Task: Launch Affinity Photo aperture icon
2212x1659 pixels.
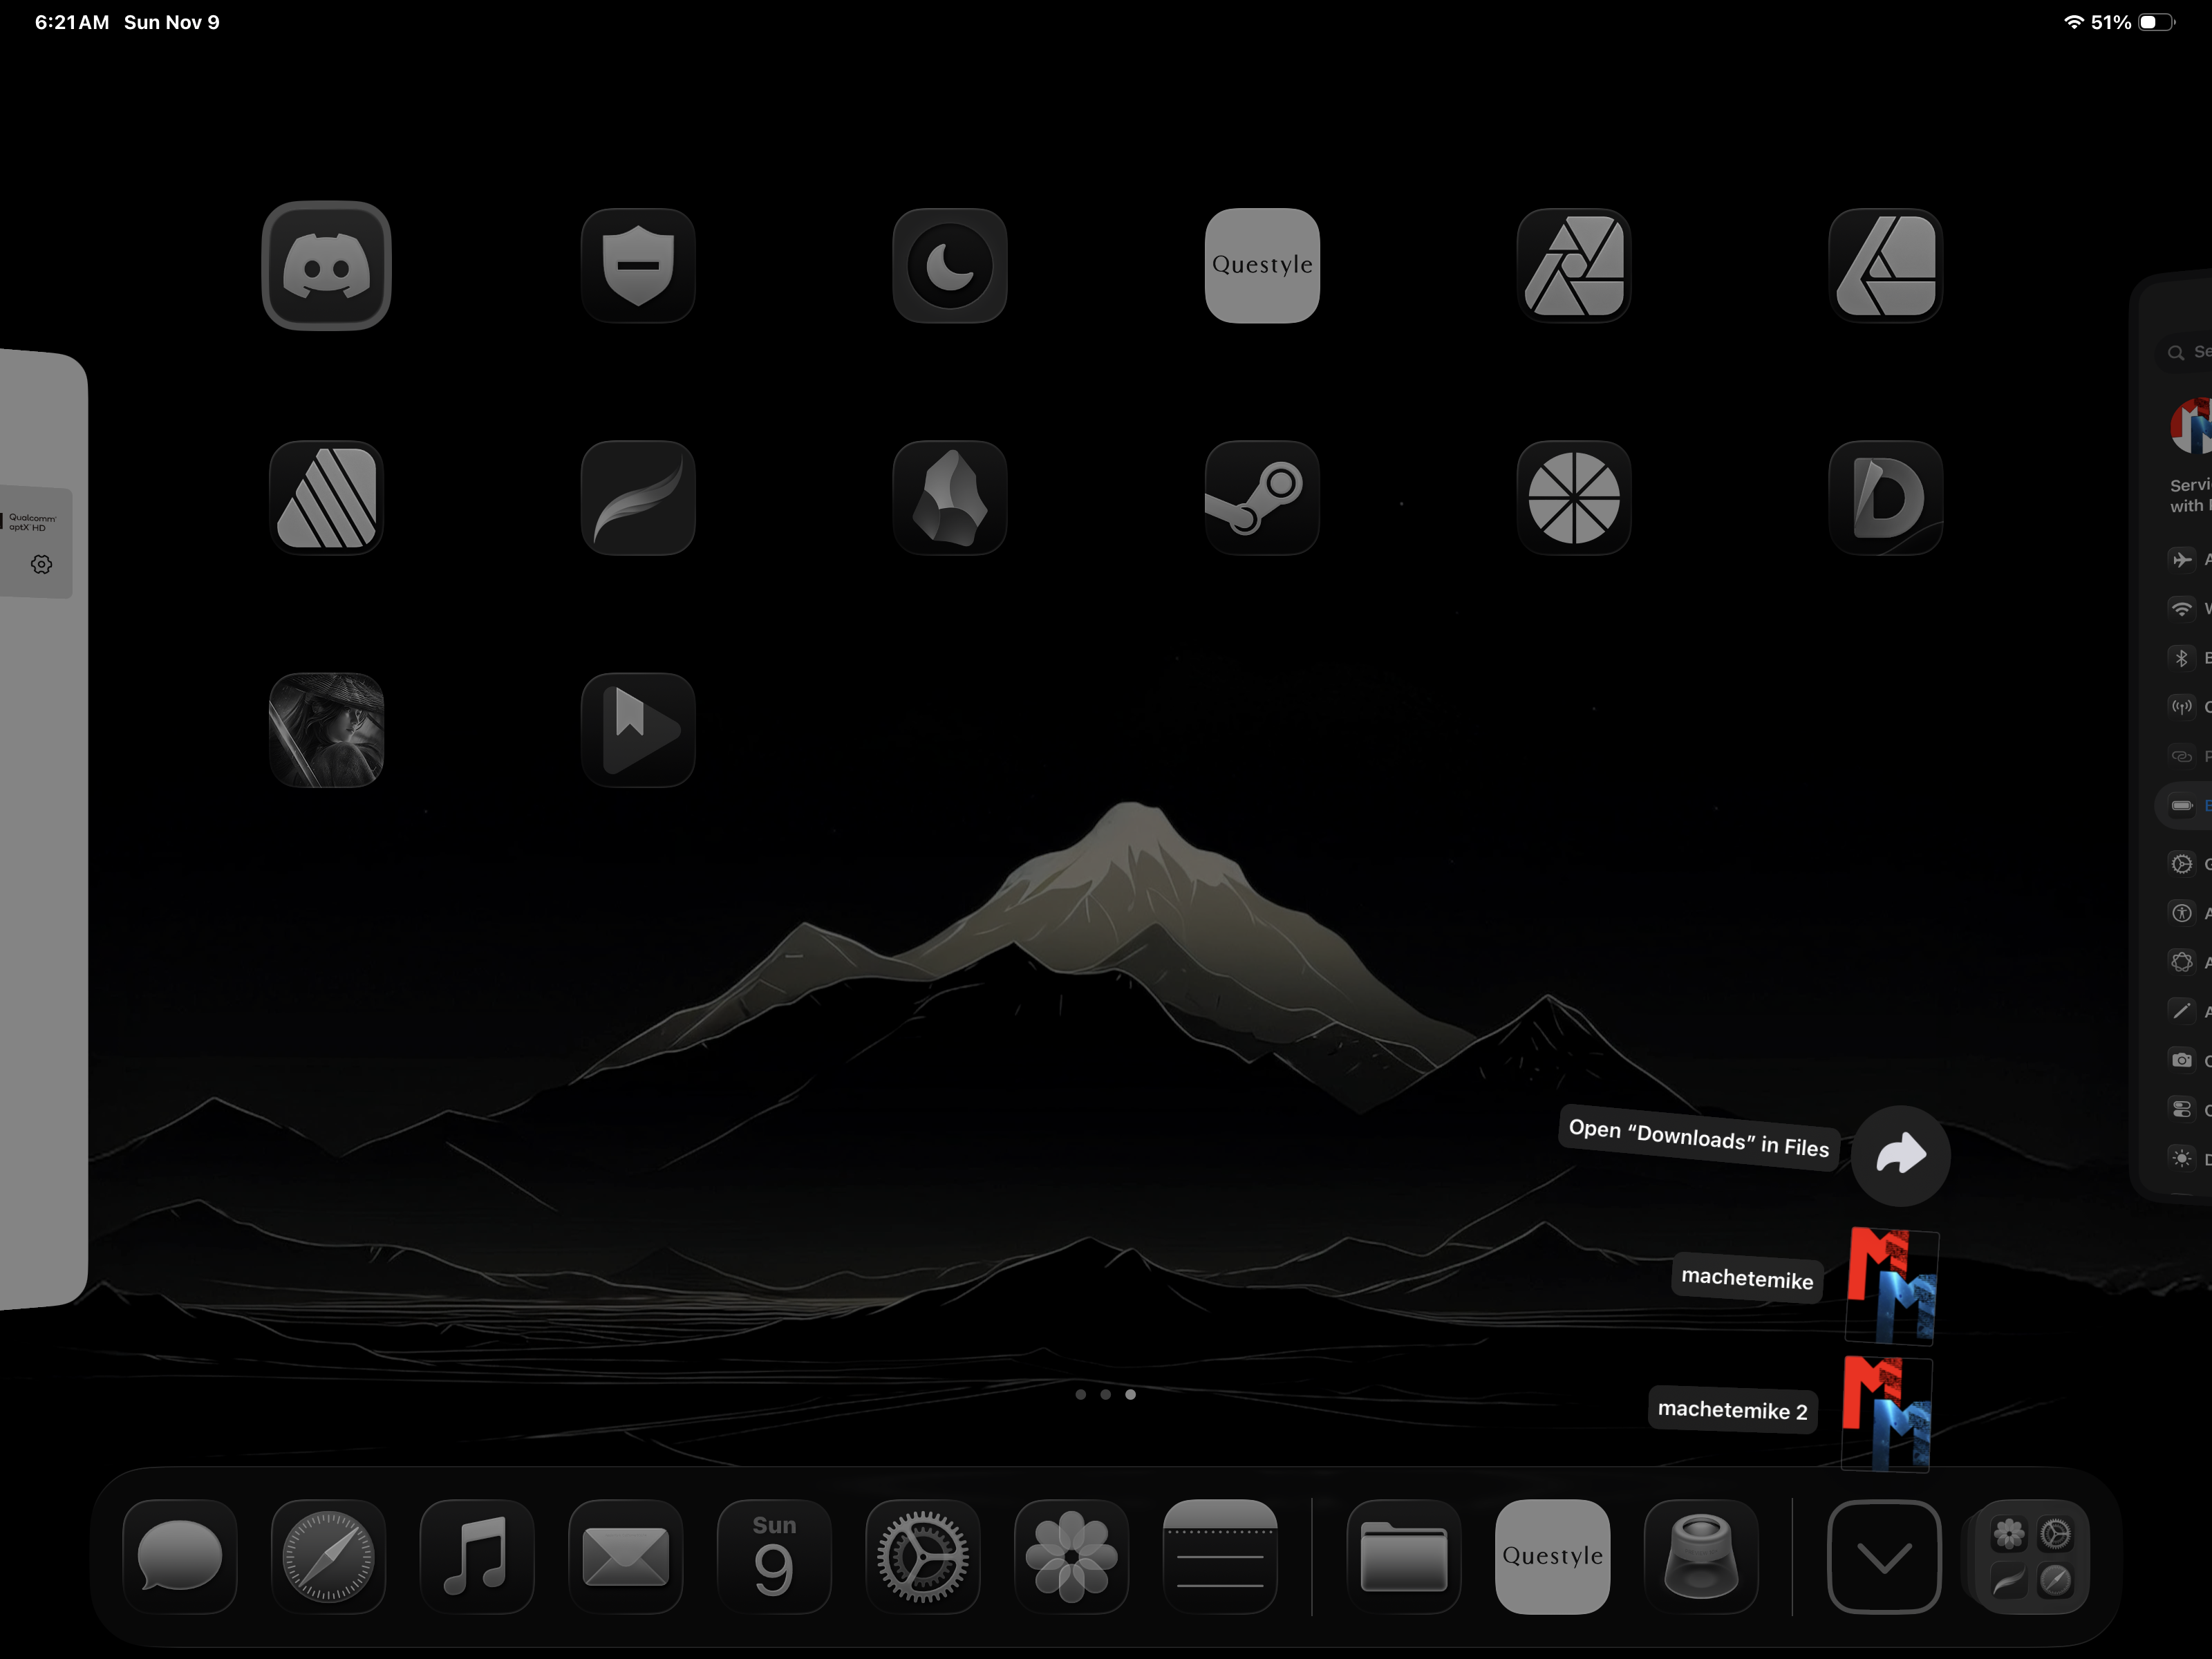Action: point(1574,265)
